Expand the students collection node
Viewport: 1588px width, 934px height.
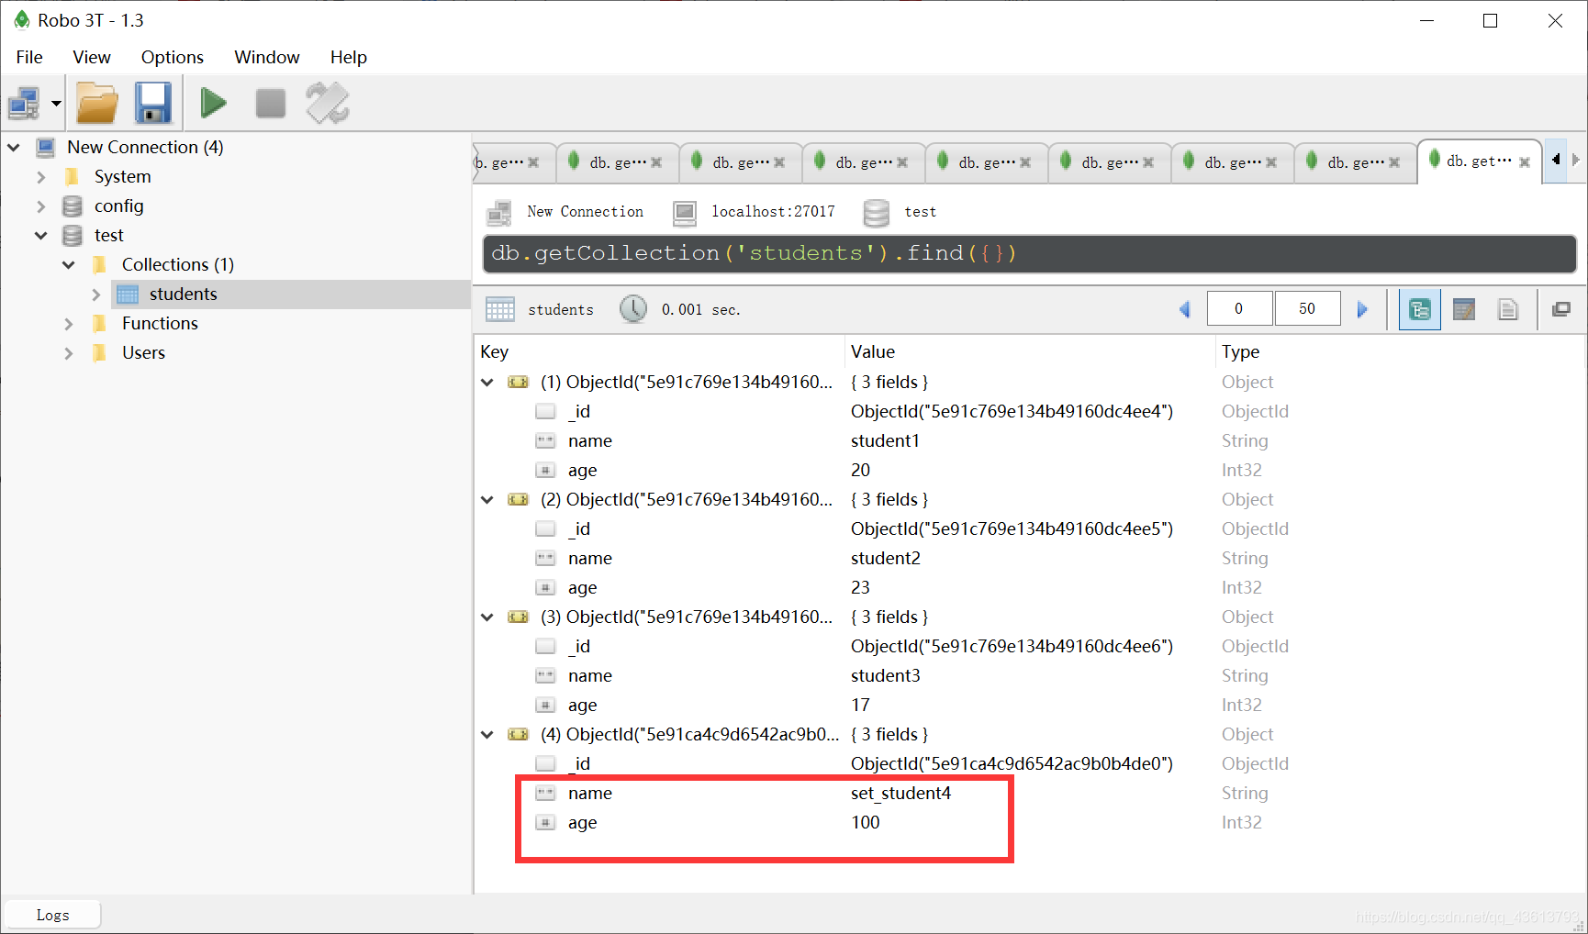[x=96, y=294]
